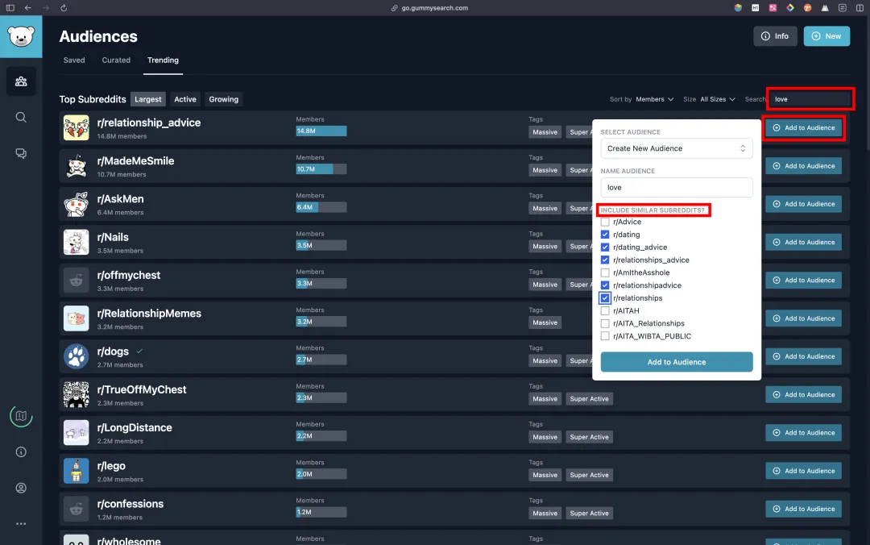Open the Create New Audience dropdown

tap(677, 148)
